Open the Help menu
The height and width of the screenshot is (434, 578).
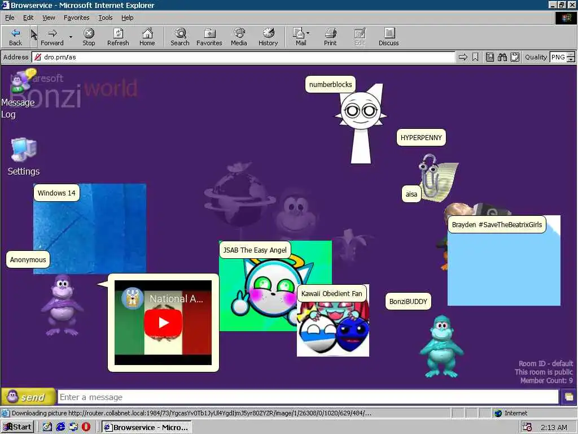pyautogui.click(x=127, y=18)
